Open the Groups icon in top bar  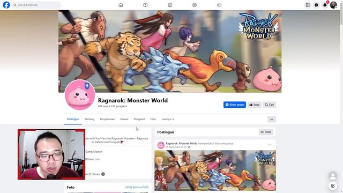195,5
